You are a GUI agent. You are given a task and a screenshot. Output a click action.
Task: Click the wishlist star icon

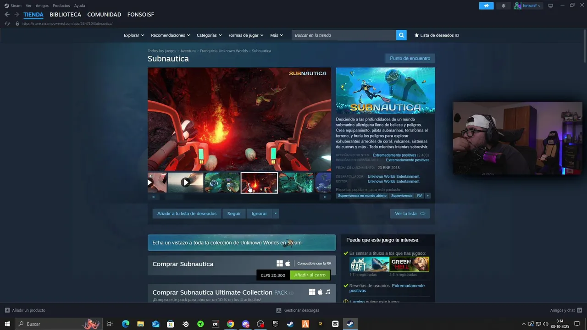(417, 35)
